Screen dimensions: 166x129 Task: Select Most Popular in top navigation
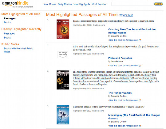(x=99, y=4)
